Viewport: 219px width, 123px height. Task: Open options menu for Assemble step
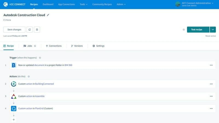(x=211, y=96)
